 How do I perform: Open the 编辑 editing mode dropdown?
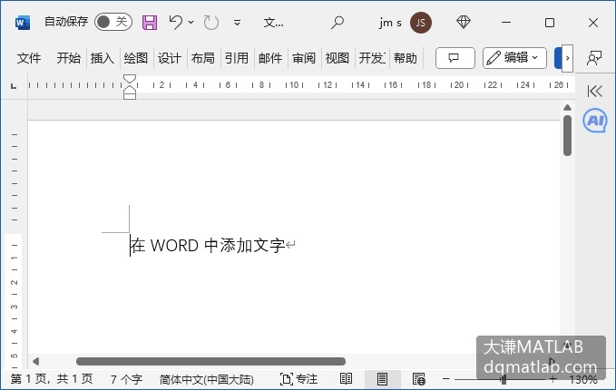tap(514, 58)
